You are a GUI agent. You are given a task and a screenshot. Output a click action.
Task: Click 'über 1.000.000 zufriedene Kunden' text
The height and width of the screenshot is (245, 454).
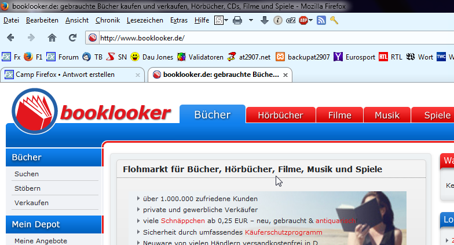(200, 199)
